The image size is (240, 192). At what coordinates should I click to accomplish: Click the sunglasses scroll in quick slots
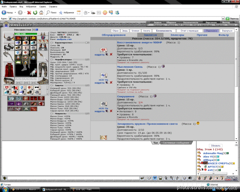tap(37, 88)
